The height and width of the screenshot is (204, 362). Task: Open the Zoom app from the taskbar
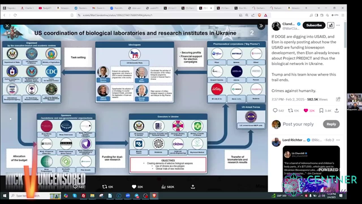[128, 196]
